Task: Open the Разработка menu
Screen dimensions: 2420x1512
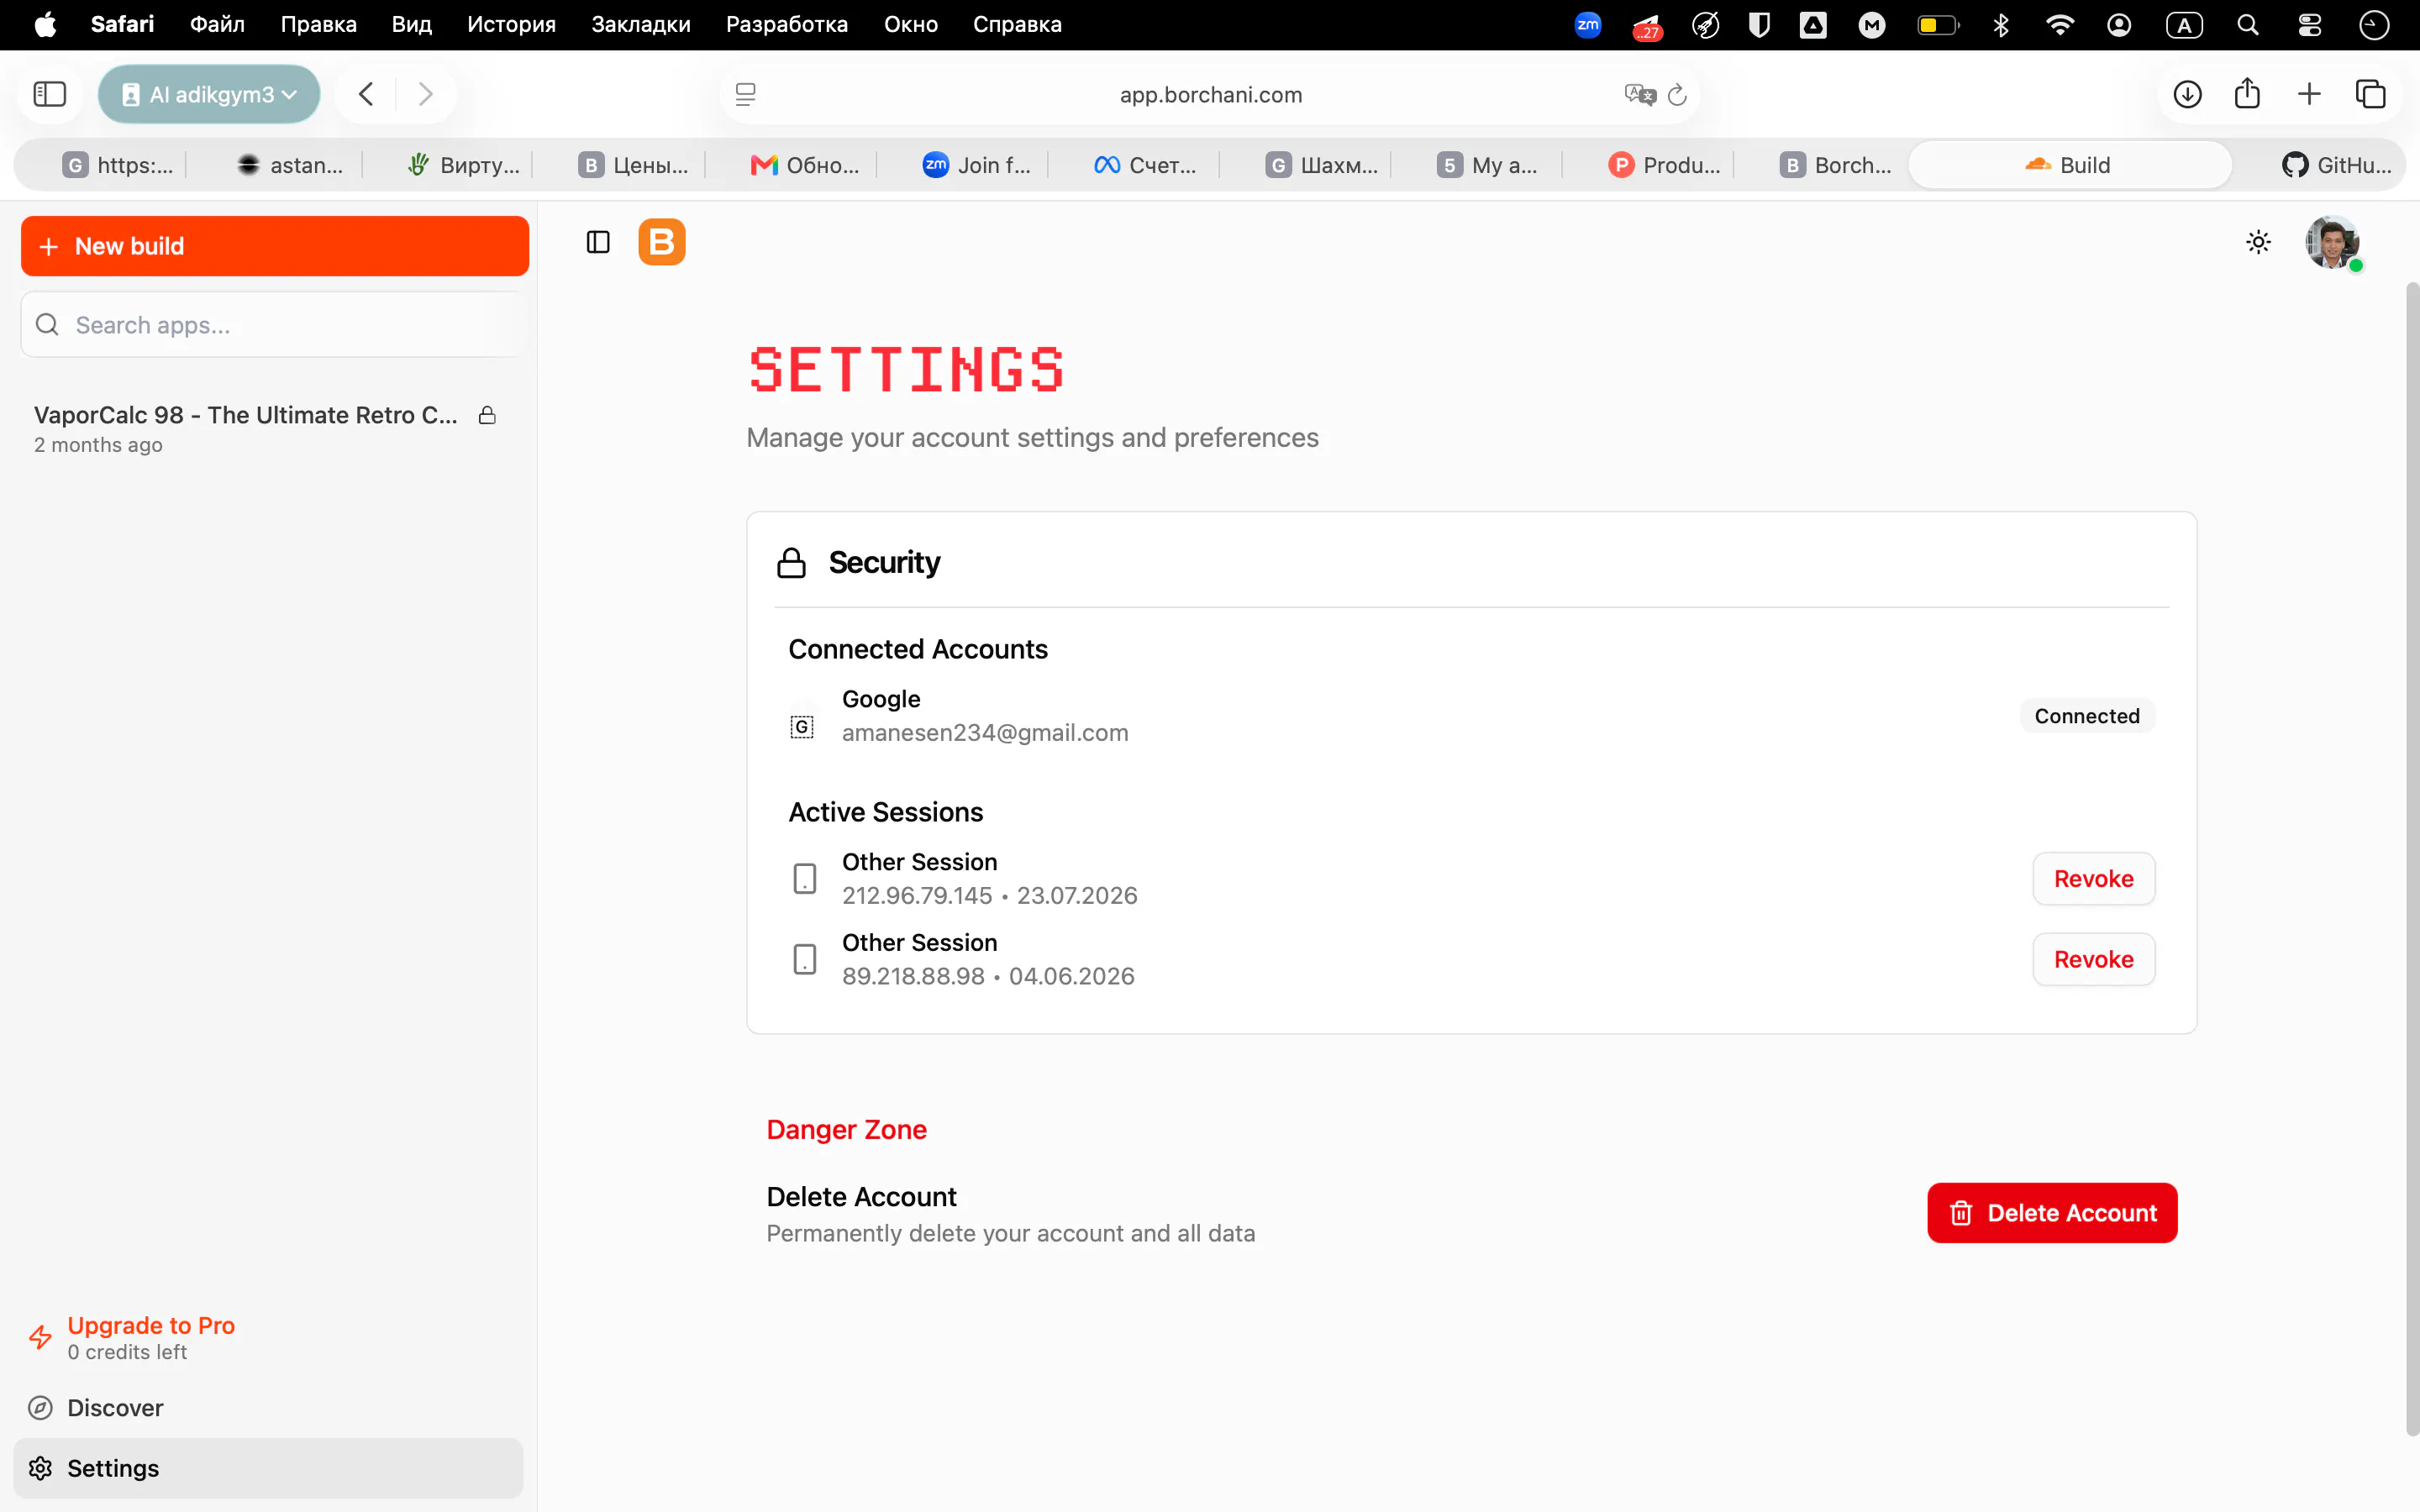Action: coord(787,24)
